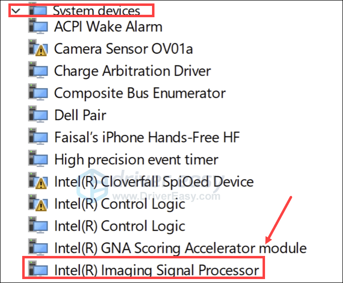Select Intel(R) GNA Scoring Accelerator module
Image resolution: width=343 pixels, height=283 pixels.
pyautogui.click(x=180, y=248)
